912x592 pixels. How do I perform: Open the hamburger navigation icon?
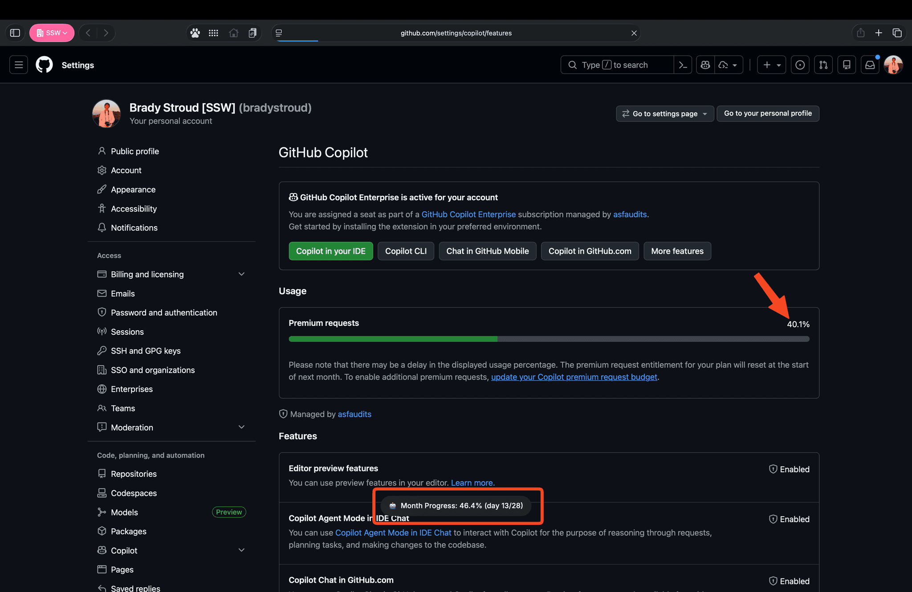[18, 65]
